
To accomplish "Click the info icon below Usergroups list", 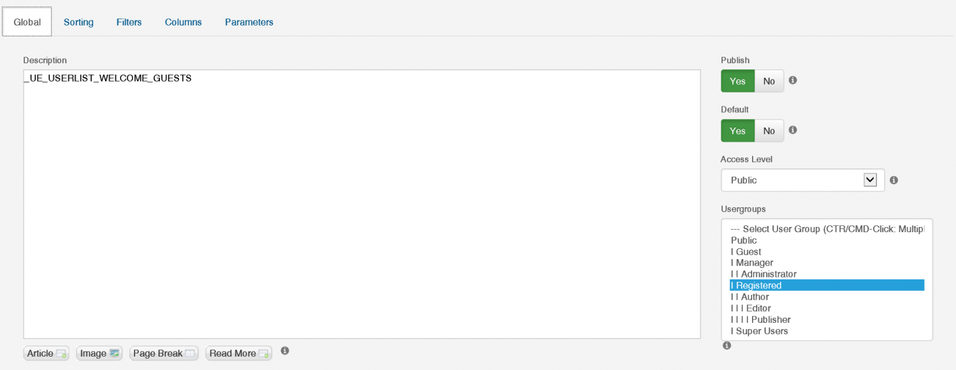I will (x=727, y=346).
